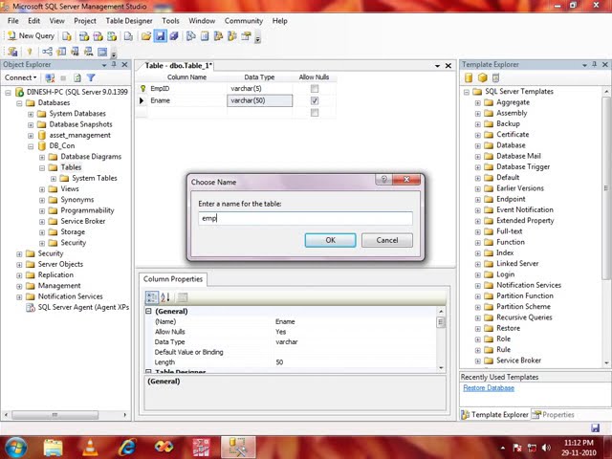Show the Summary window via toolbar
The image size is (612, 459).
[205, 36]
